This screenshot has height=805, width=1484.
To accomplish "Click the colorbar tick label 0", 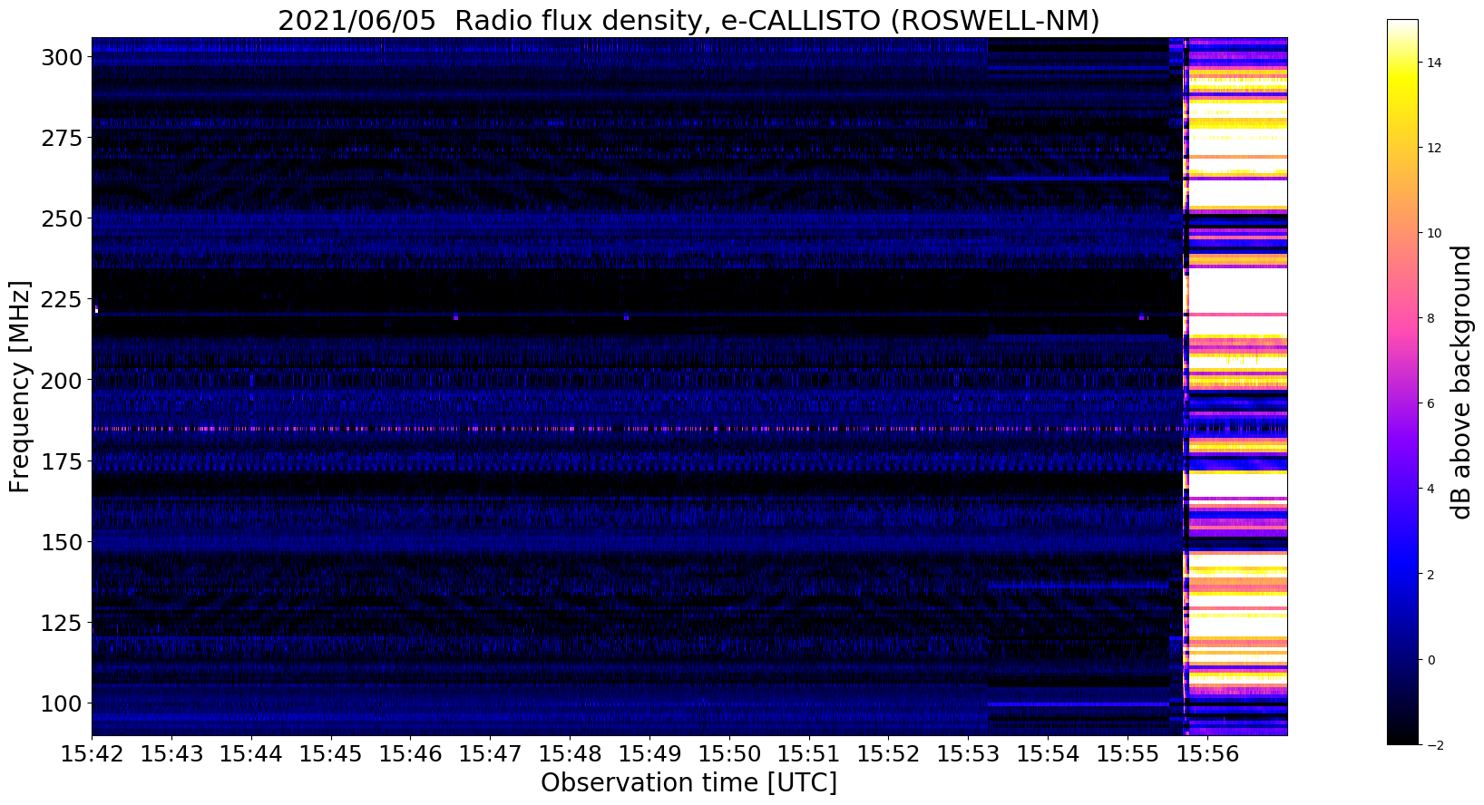I will pos(1431,660).
